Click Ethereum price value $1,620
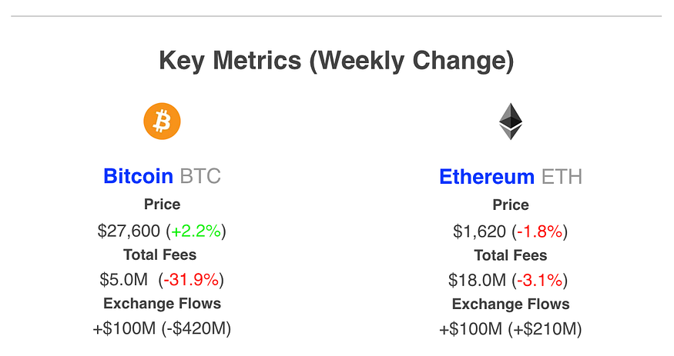674x356 pixels. coord(479,231)
